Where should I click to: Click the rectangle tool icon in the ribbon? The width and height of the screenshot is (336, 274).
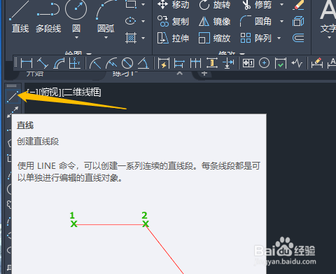point(131,4)
